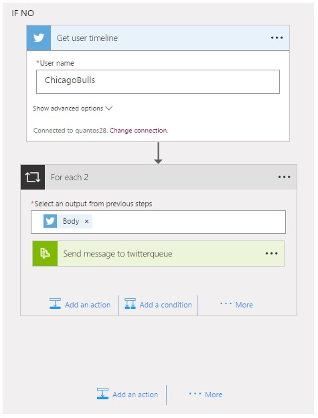The width and height of the screenshot is (318, 418).
Task: Click the Change connection link
Action: pyautogui.click(x=139, y=131)
